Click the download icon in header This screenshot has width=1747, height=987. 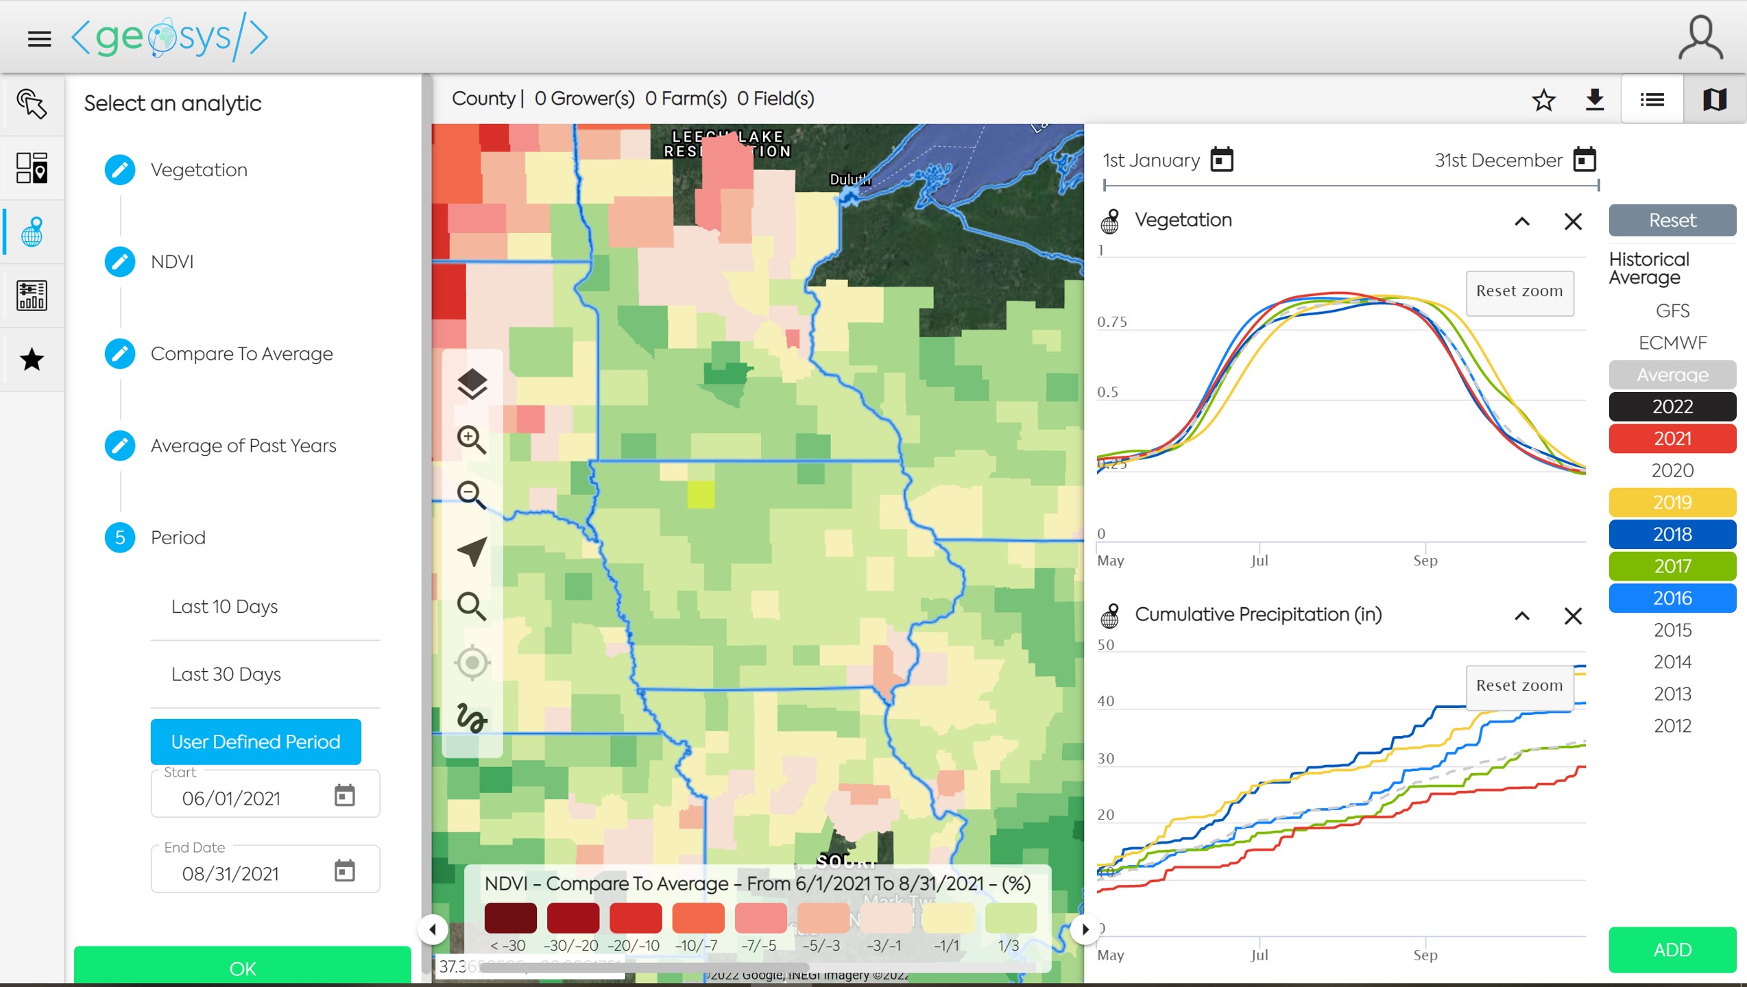(1595, 100)
